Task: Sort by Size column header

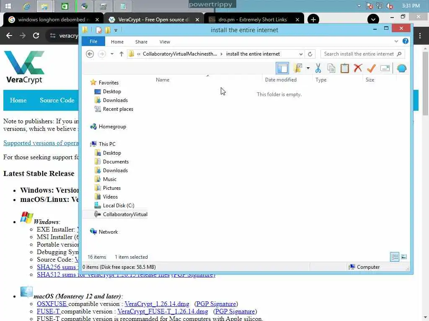Action: (370, 80)
